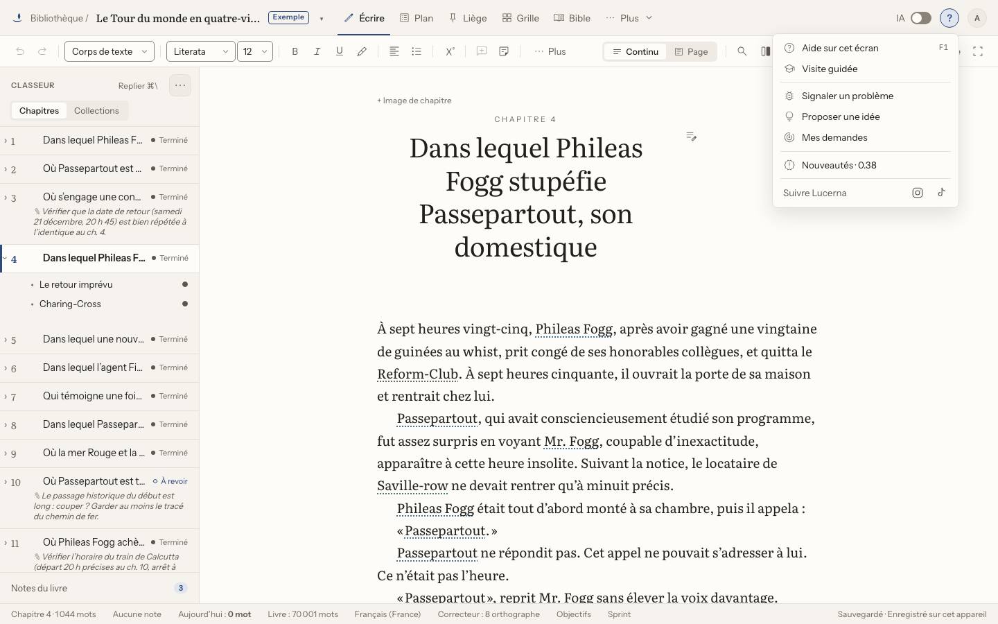The height and width of the screenshot is (624, 998).
Task: Open the dropdown arrow beside Exemple badge
Action: (322, 19)
